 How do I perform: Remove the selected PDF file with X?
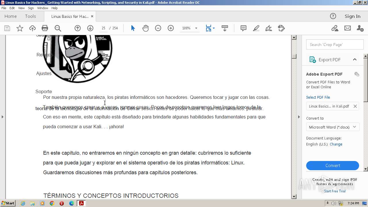pyautogui.click(x=355, y=106)
